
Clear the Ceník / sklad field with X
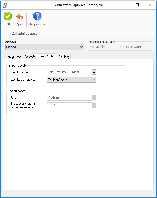tap(94, 72)
